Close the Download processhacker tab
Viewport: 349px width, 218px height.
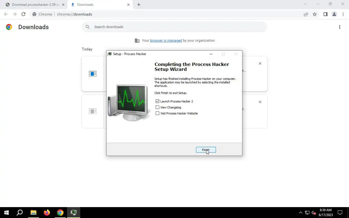click(x=63, y=5)
